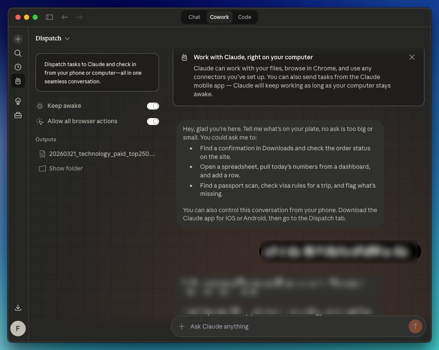The image size is (439, 350).
Task: Open the search magnifier icon in sidebar
Action: pos(18,53)
